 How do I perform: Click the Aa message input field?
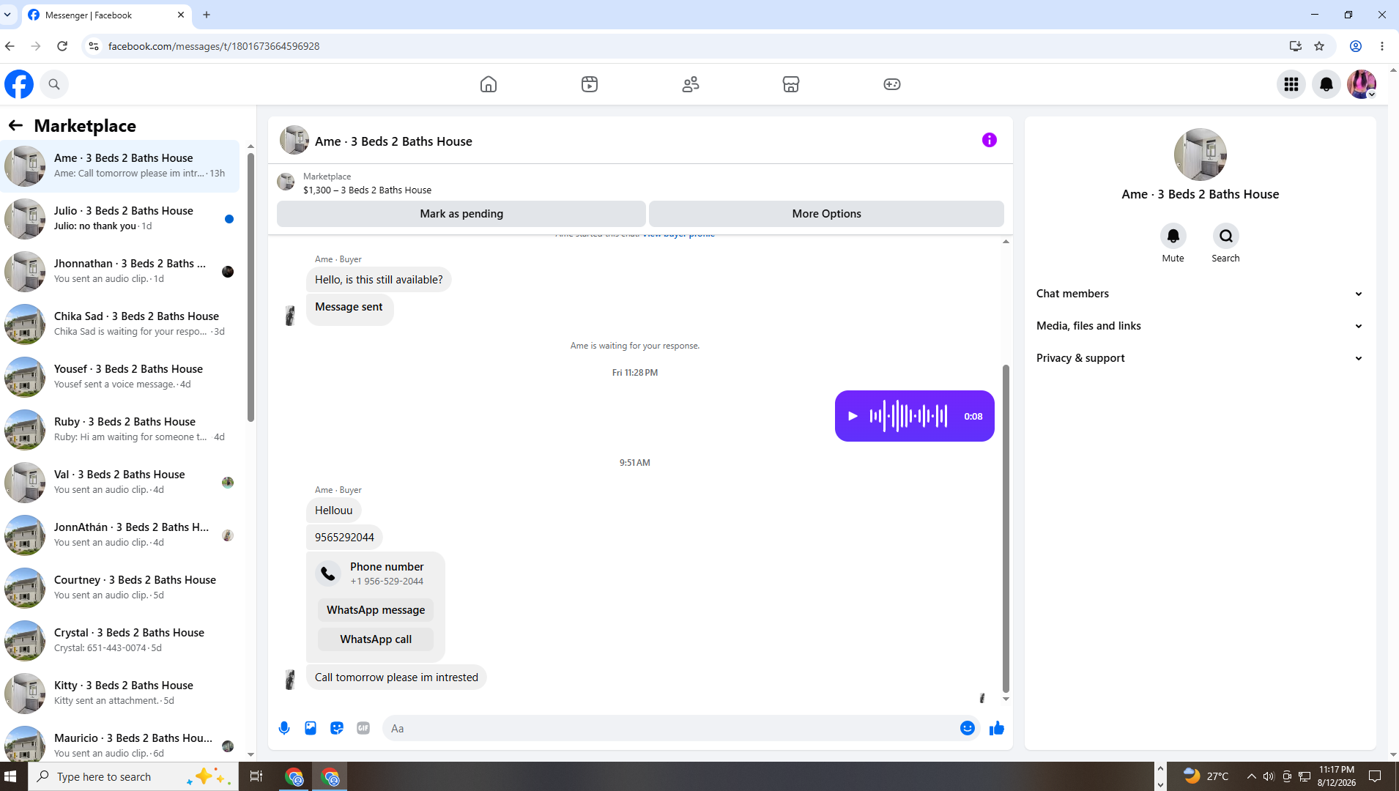pyautogui.click(x=671, y=728)
